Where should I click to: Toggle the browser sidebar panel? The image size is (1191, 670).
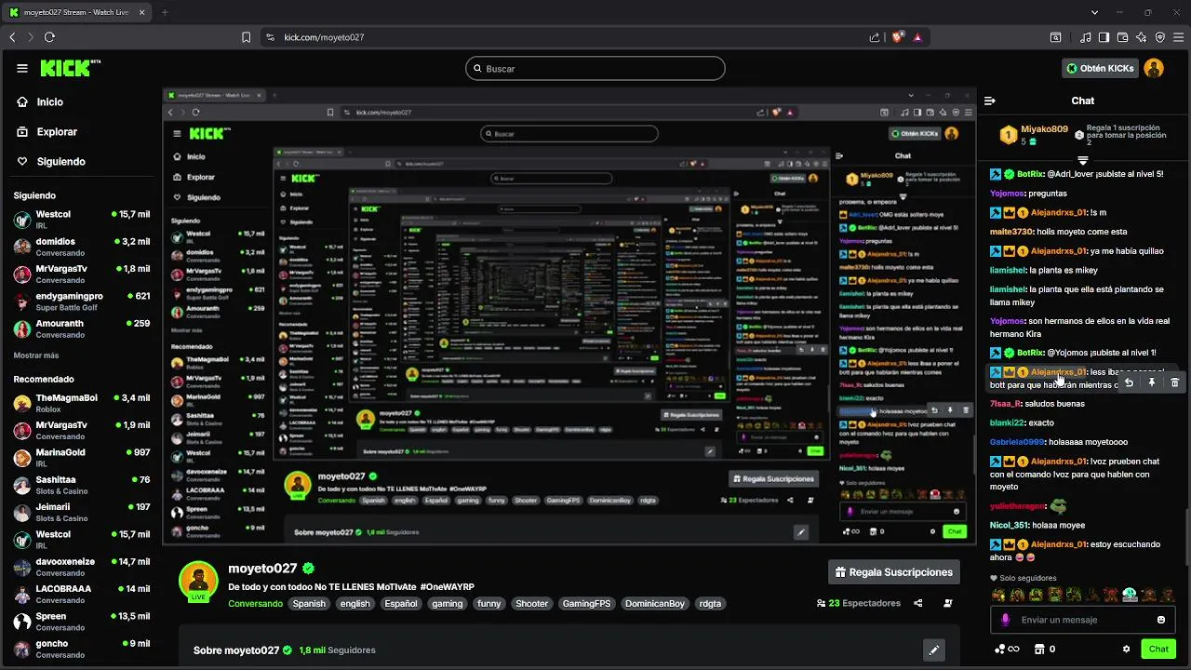(1104, 37)
